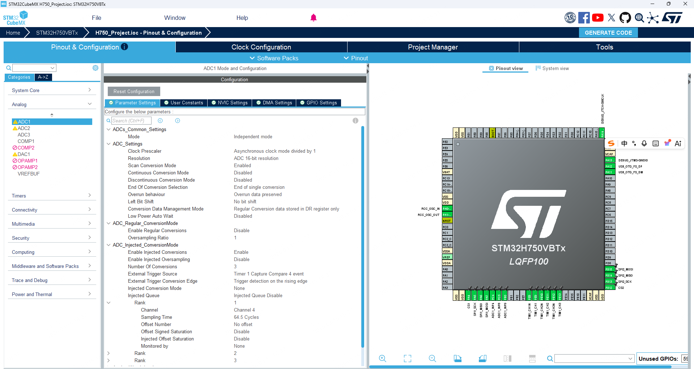The width and height of the screenshot is (694, 369).
Task: Open the Help menu
Action: 242,18
